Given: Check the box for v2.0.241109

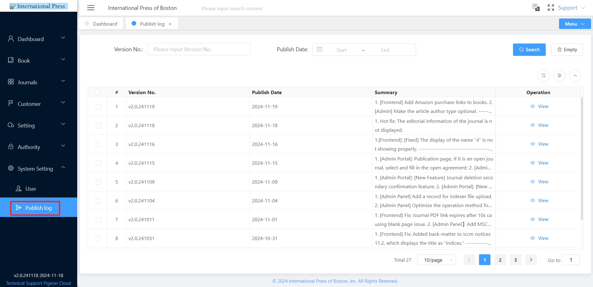Looking at the screenshot, I should [98, 182].
